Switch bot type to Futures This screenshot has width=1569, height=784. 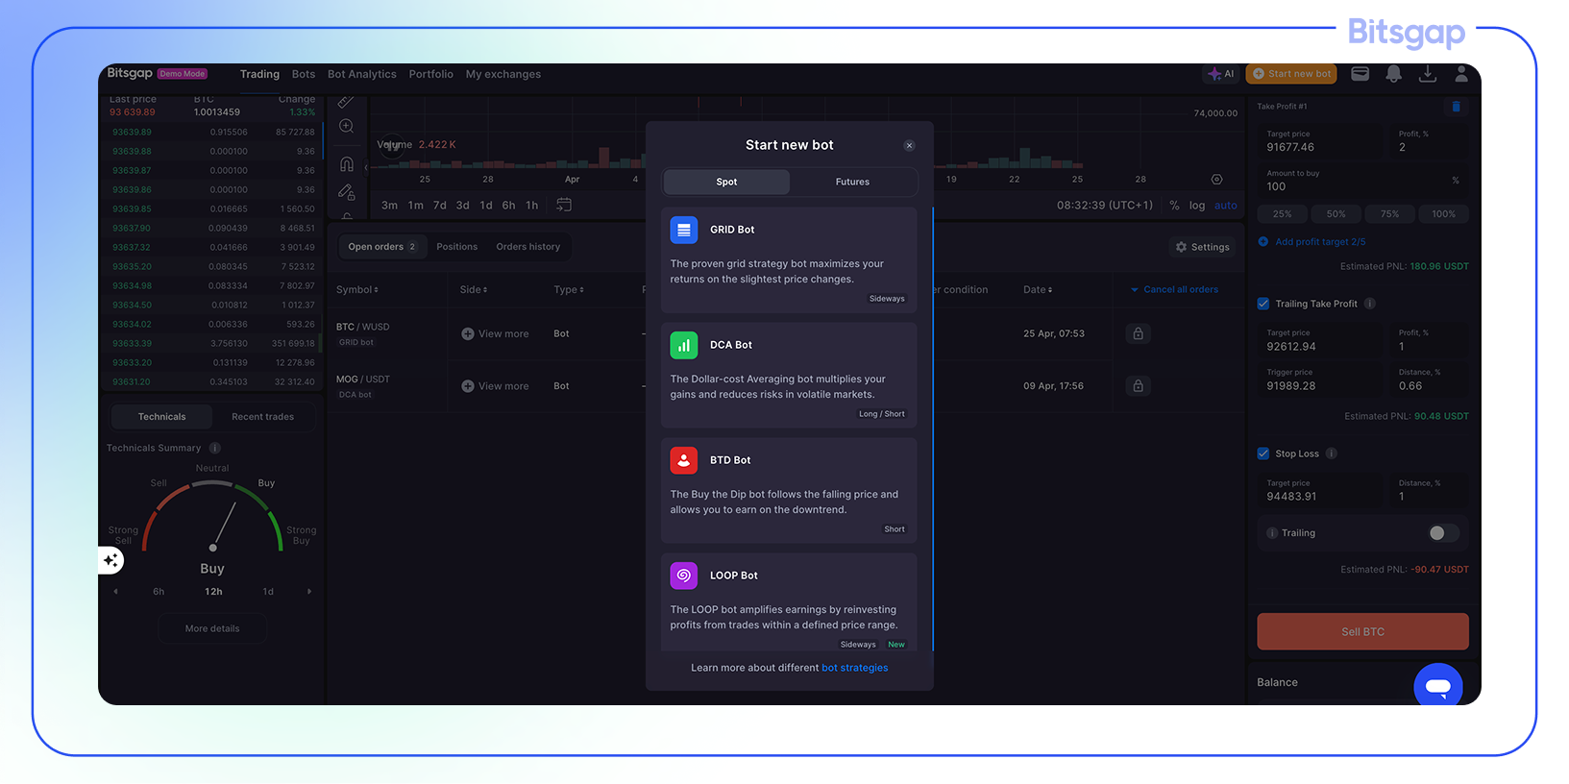tap(852, 182)
